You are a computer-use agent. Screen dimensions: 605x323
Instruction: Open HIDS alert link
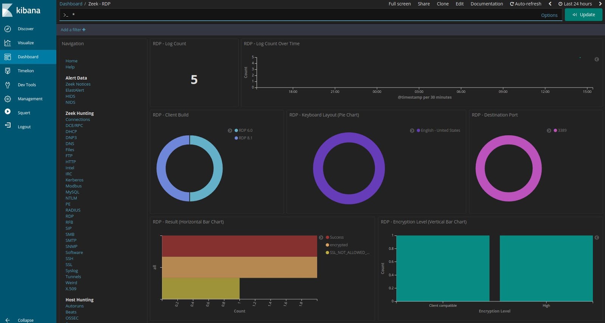(70, 96)
